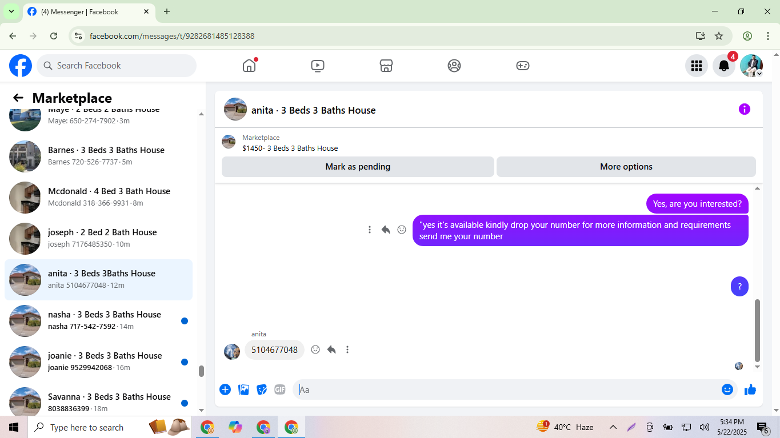View site information icon in address bar
780x438 pixels.
pyautogui.click(x=79, y=36)
